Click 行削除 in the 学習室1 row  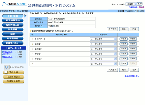133,54
